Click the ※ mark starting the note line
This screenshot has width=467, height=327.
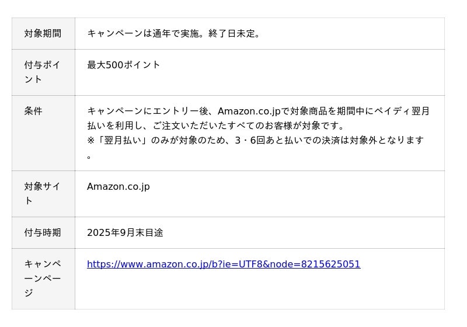(91, 141)
